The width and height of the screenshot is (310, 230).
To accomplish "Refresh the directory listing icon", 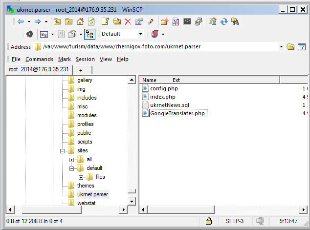I will click(91, 21).
